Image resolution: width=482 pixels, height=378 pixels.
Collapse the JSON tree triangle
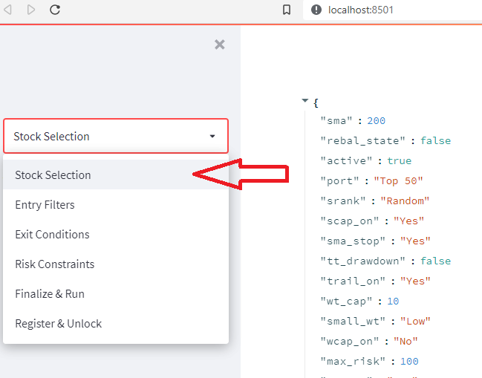(305, 100)
